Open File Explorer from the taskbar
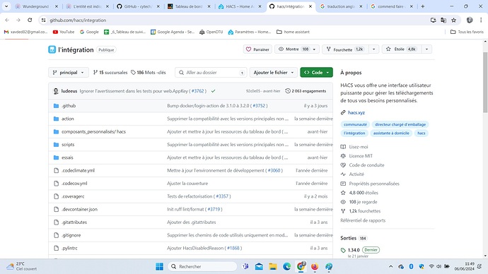 tap(273, 266)
